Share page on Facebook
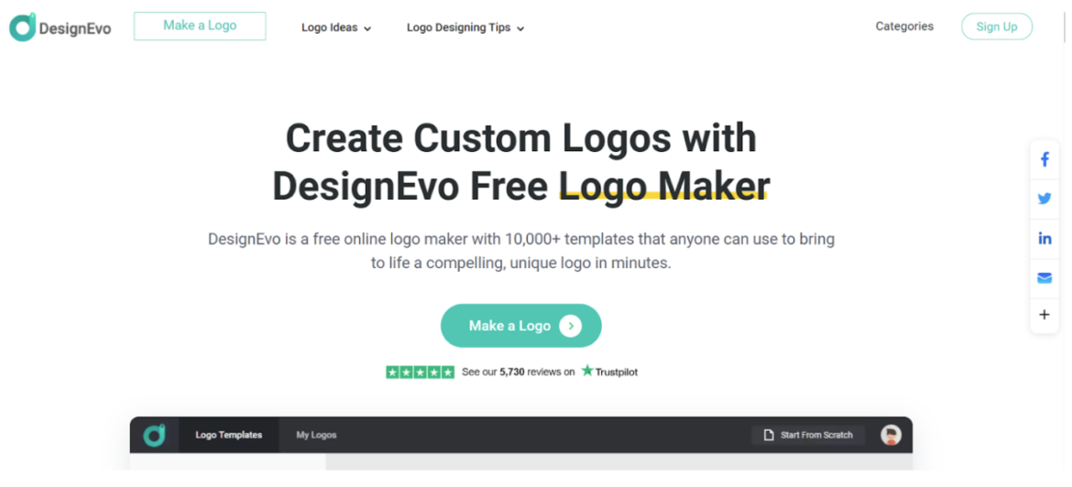The height and width of the screenshot is (487, 1072). click(1044, 160)
